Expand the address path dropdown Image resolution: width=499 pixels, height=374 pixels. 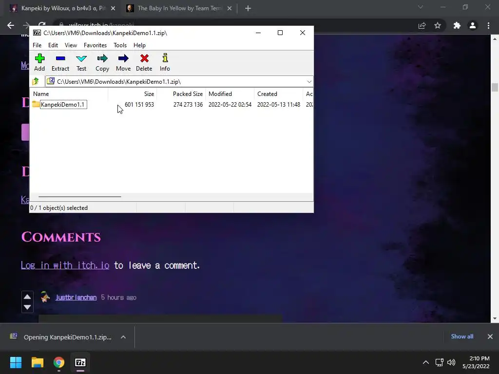(x=309, y=82)
